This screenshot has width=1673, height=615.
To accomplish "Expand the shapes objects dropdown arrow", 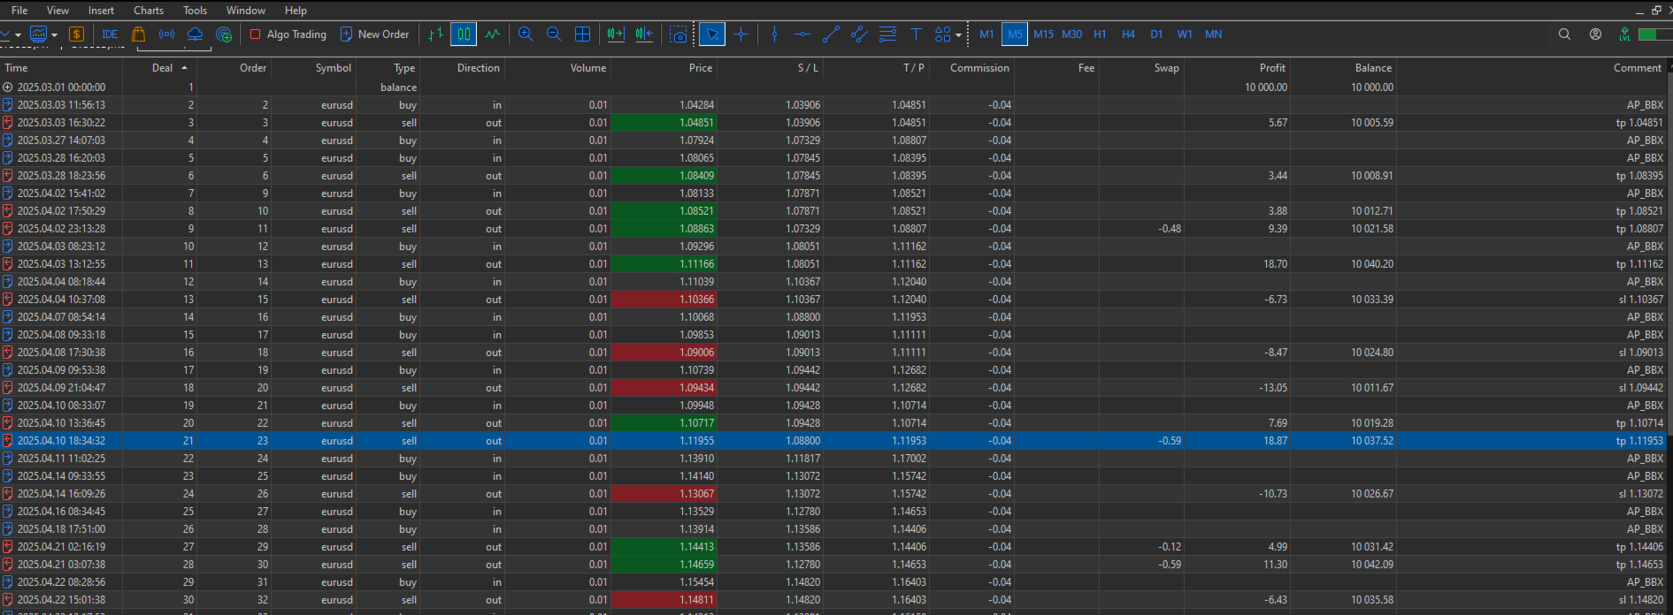I will pos(959,35).
